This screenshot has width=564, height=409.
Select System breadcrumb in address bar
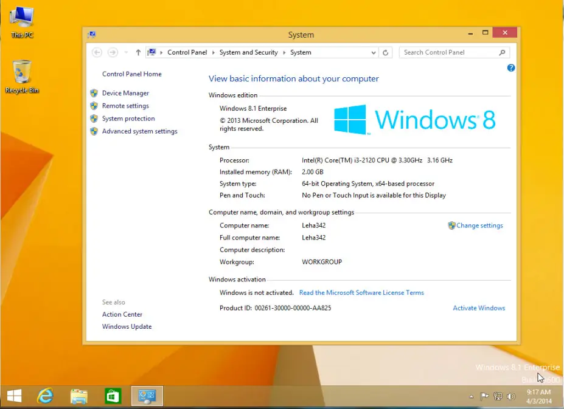(x=301, y=52)
